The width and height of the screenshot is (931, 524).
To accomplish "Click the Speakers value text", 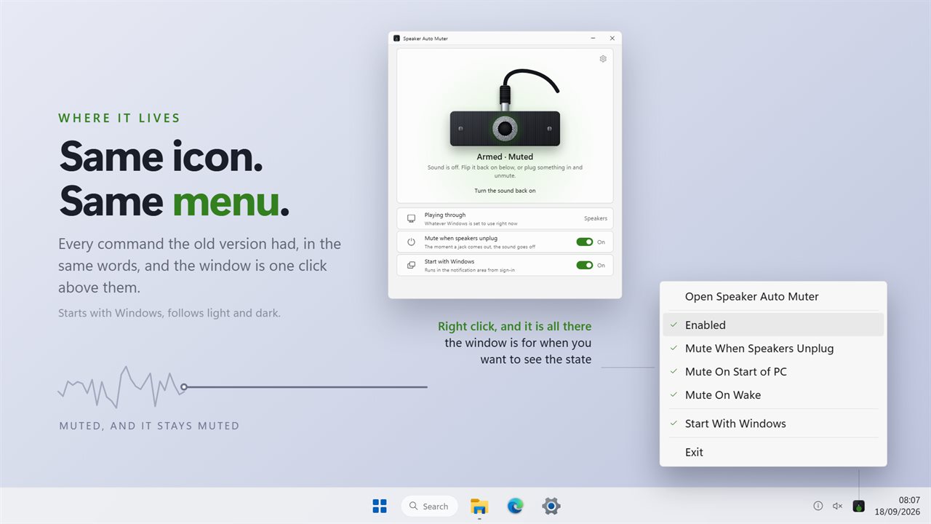I will [x=596, y=218].
